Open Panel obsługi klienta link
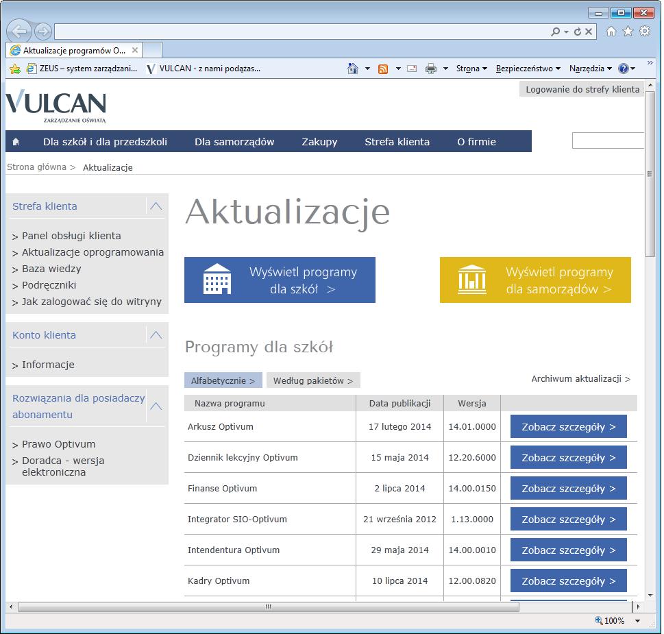The width and height of the screenshot is (664, 634). coord(71,236)
